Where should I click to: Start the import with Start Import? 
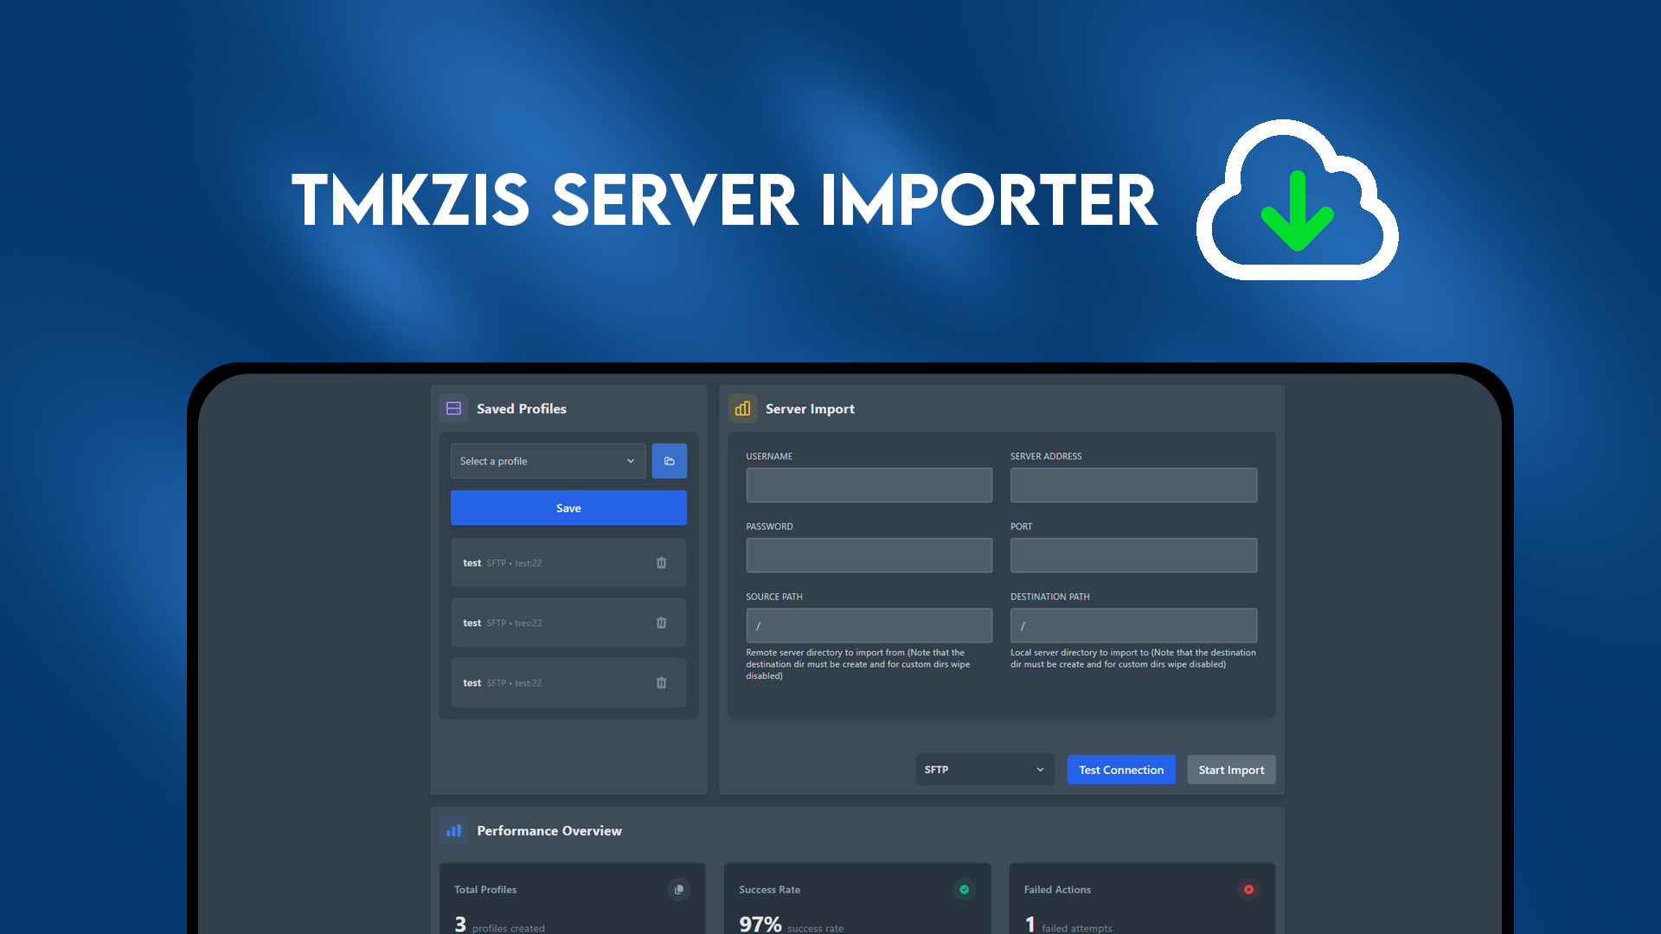coord(1231,769)
